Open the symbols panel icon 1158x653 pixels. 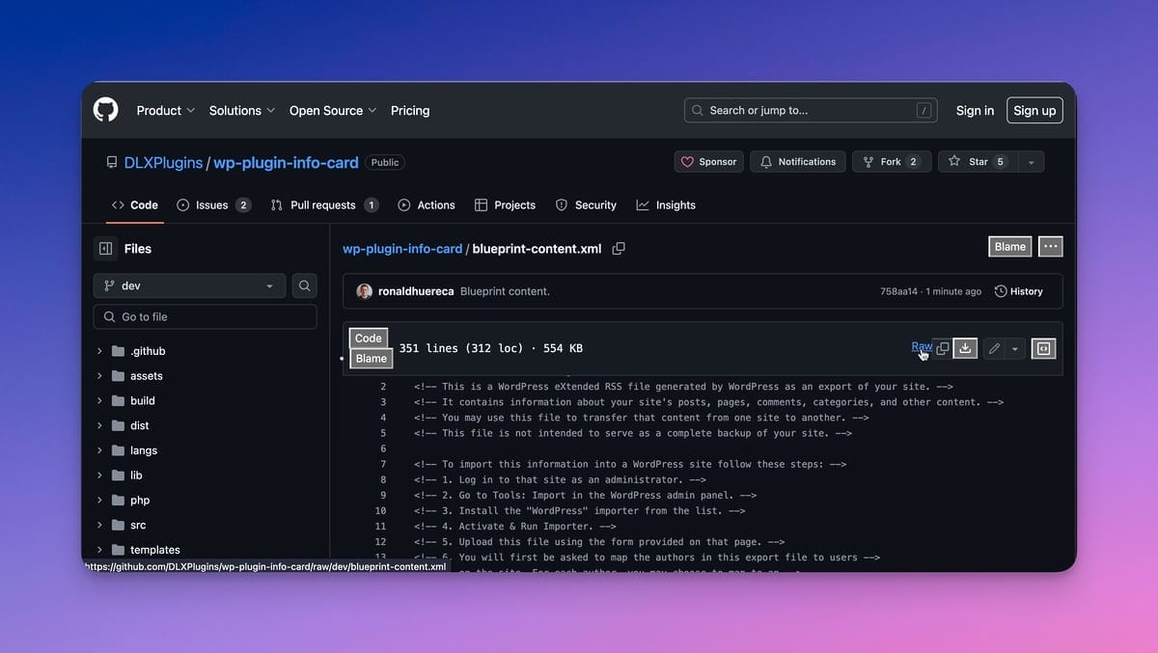(1043, 348)
